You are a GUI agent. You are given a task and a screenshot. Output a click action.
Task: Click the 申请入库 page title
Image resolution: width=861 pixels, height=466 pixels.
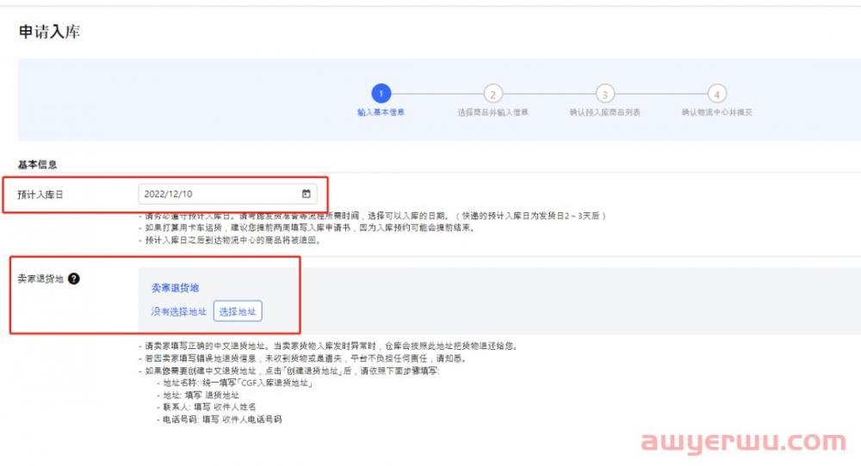pos(49,32)
